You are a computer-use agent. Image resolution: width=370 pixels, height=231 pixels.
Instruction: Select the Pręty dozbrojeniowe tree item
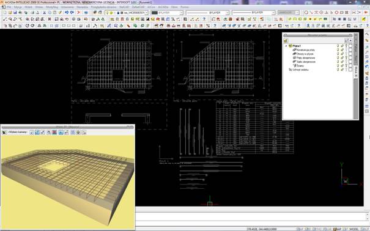tap(306, 57)
